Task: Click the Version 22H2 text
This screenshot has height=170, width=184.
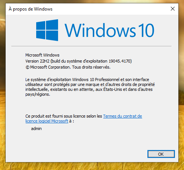Action: [37, 61]
